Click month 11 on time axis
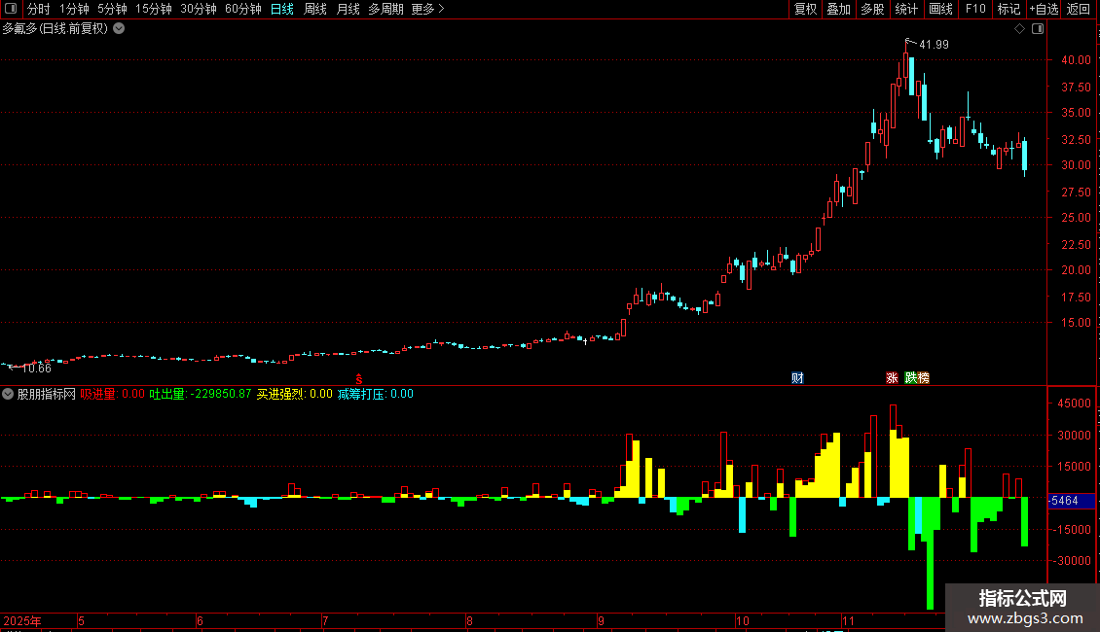Screen dimensions: 1100x632 (848, 620)
